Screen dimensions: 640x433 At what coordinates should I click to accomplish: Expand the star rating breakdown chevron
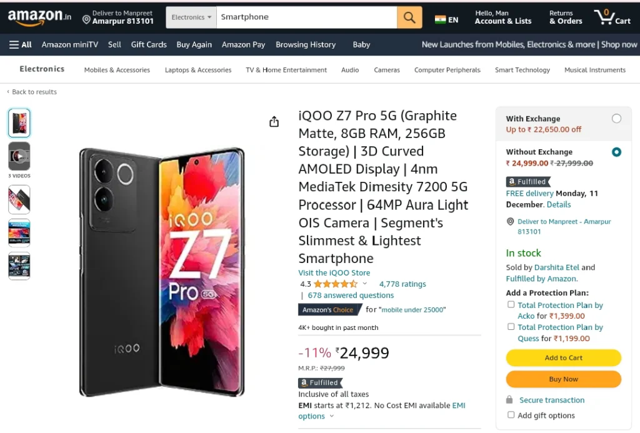(364, 284)
